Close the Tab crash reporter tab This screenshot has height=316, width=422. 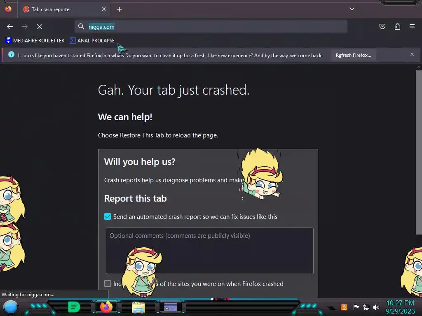point(104,9)
